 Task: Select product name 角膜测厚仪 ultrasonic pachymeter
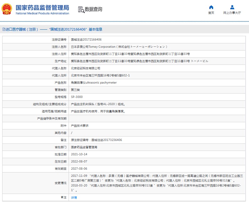click(94, 83)
